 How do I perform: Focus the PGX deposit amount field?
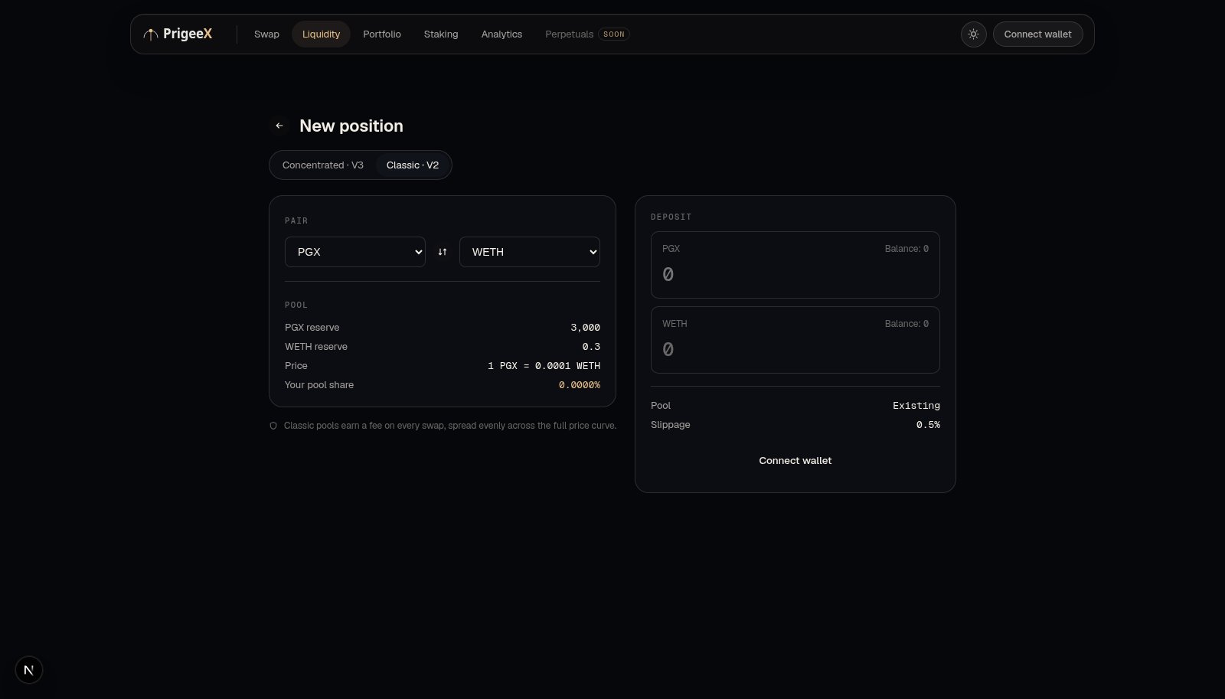click(x=795, y=274)
